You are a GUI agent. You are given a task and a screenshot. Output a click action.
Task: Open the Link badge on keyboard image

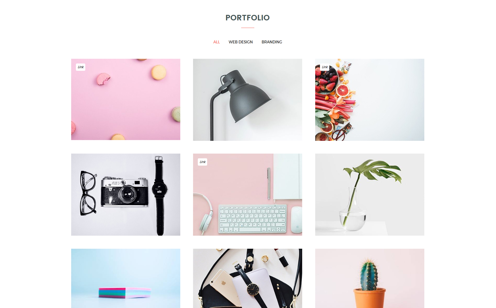[x=203, y=162]
